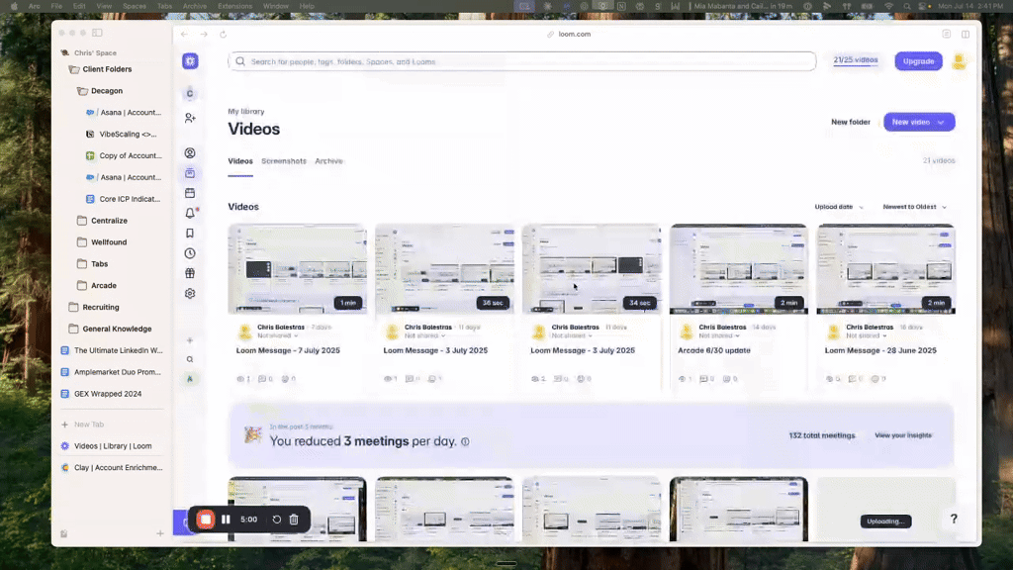Stop the Loom recording with the red button

[206, 520]
